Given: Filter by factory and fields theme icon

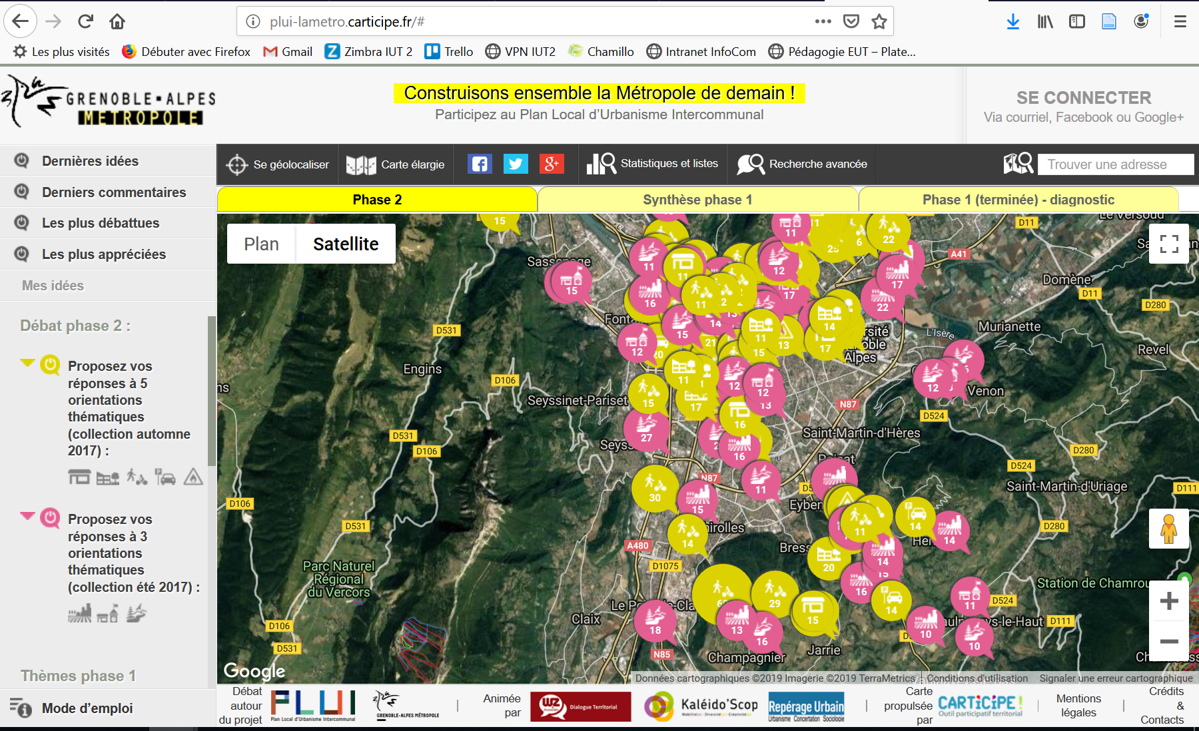Looking at the screenshot, I should pyautogui.click(x=79, y=613).
